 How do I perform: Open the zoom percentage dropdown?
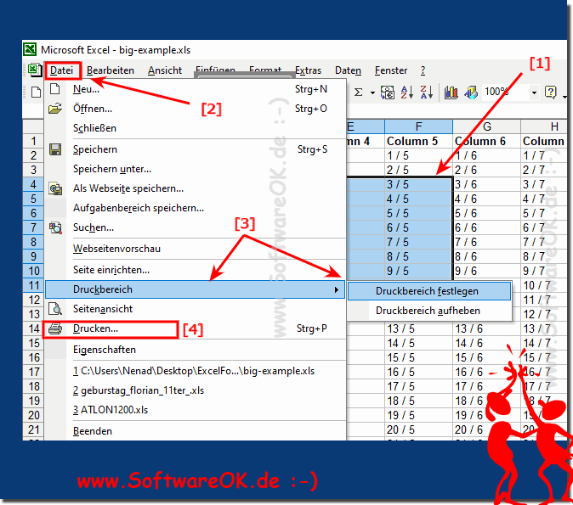coord(534,93)
